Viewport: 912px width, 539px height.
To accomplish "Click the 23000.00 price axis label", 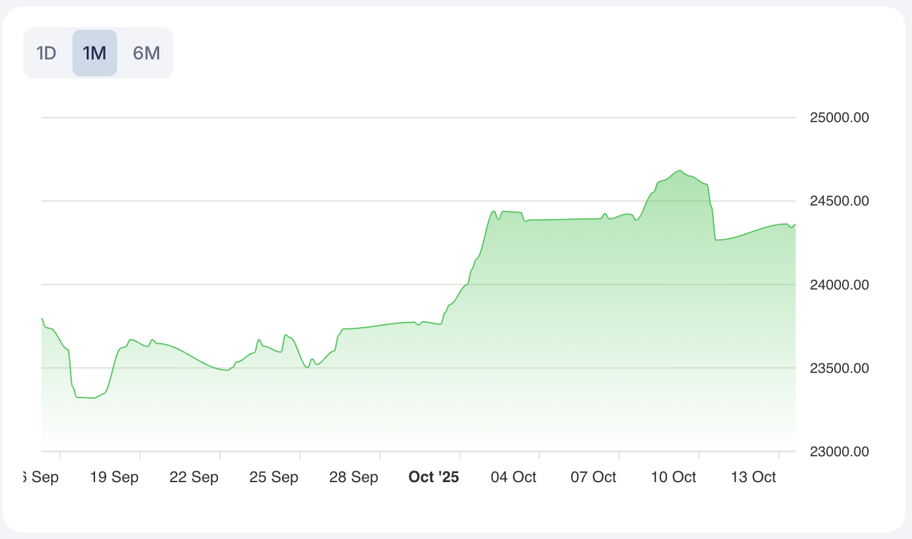I will point(839,452).
